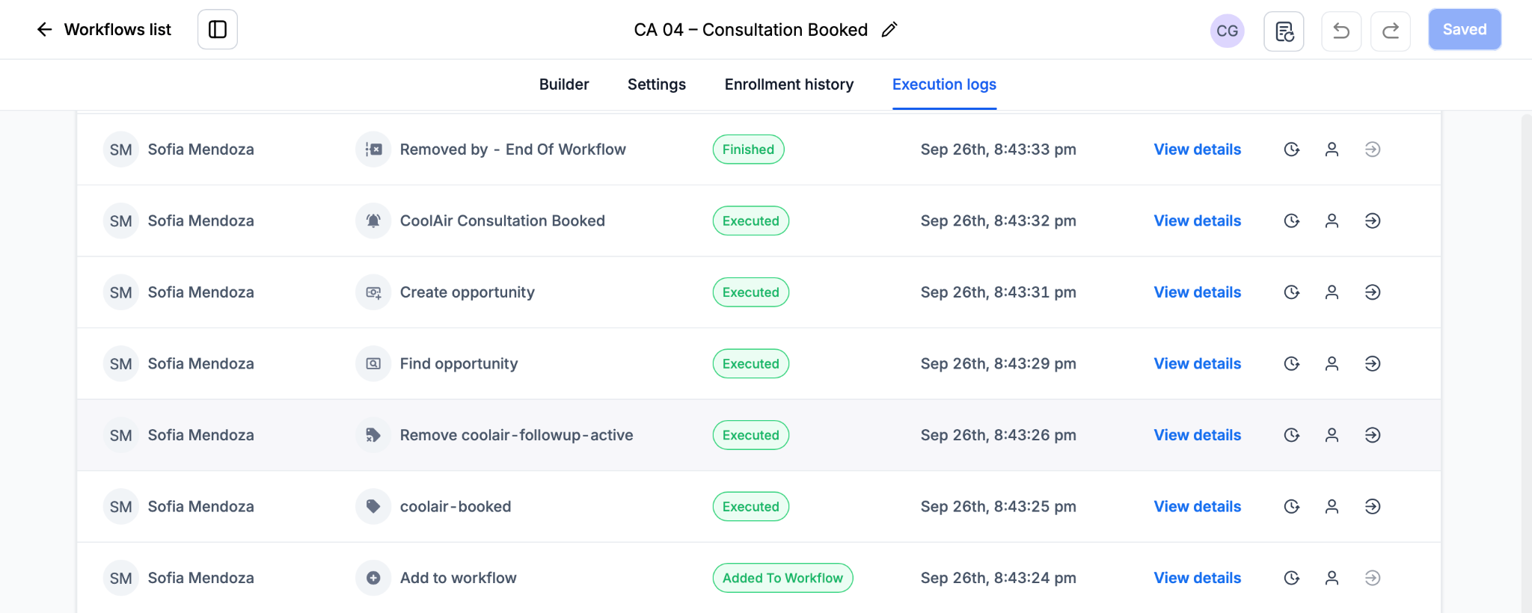Click the Saved button
The width and height of the screenshot is (1532, 613).
pos(1465,30)
